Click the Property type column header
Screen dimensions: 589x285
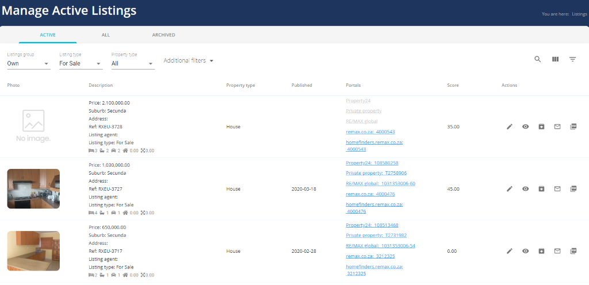click(240, 85)
